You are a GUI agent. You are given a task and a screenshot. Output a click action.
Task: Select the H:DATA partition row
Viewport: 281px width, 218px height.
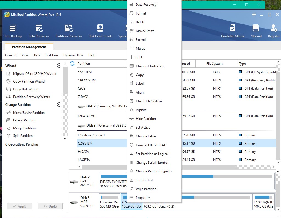pyautogui.click(x=102, y=152)
